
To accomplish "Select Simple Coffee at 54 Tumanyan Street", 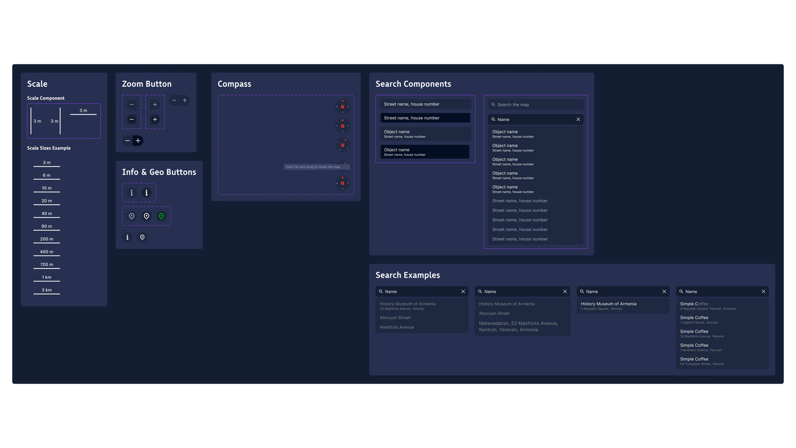I will [722, 361].
